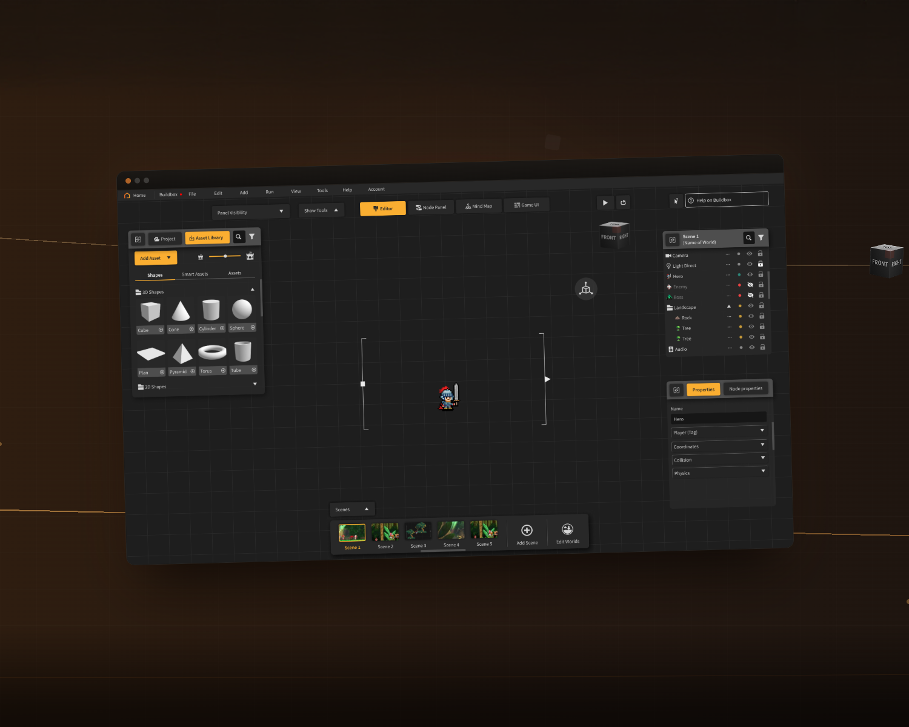Show the Enemy object via crossed eye
This screenshot has height=727, width=909.
750,285
